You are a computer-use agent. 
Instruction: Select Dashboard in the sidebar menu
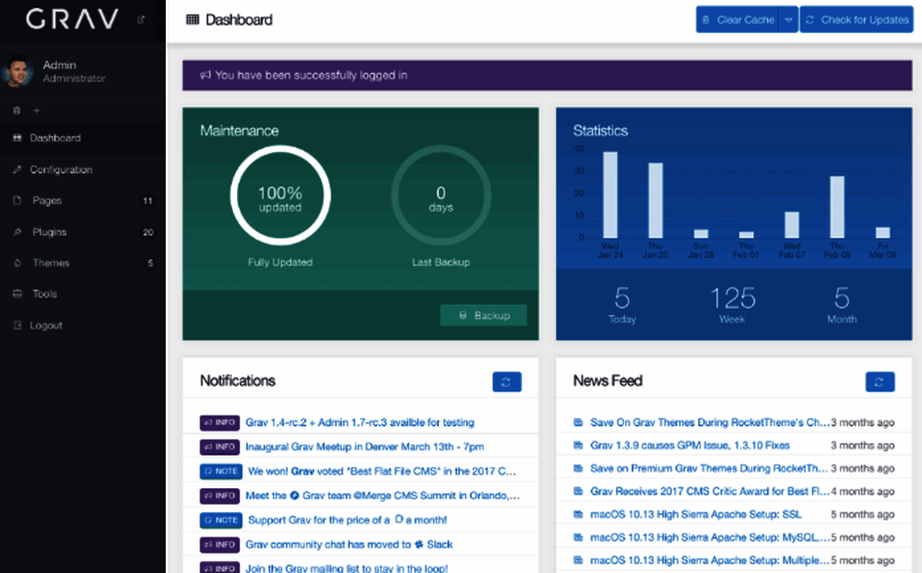[55, 138]
